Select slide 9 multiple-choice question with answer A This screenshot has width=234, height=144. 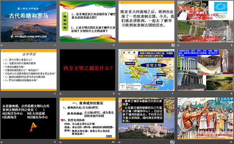[28, 119]
